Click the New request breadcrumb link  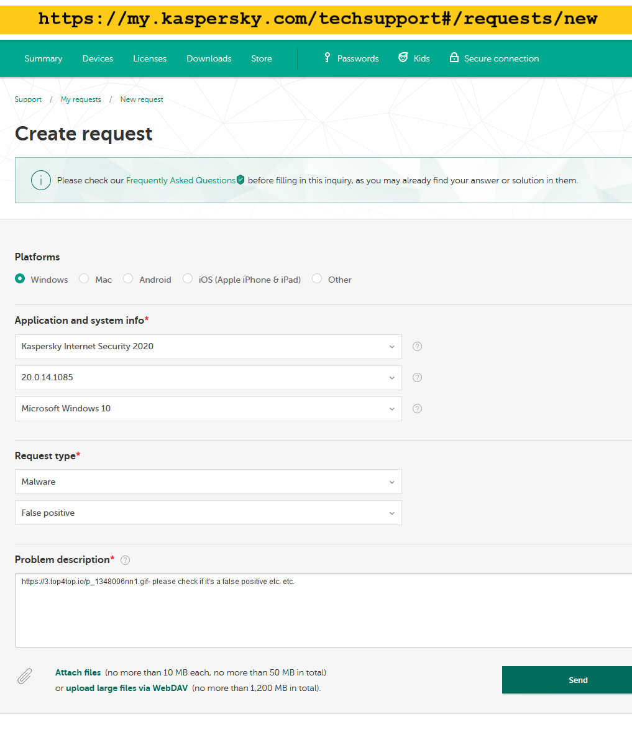coord(142,99)
